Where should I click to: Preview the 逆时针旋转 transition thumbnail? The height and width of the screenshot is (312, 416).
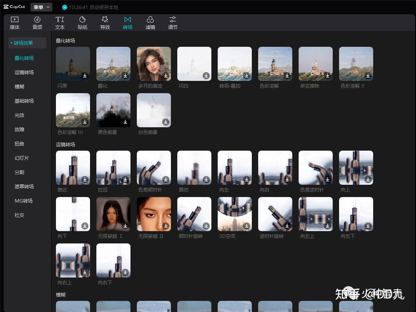click(275, 214)
